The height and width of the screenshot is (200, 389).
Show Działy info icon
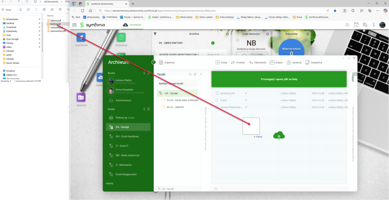coord(149,109)
